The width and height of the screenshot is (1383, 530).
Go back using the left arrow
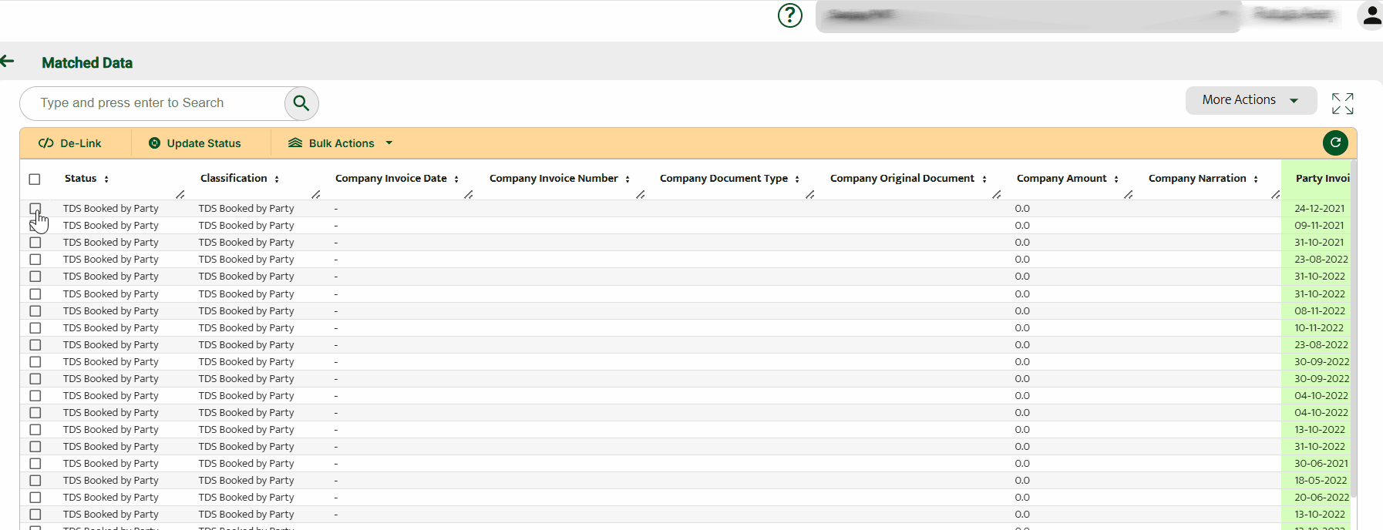[x=8, y=62]
